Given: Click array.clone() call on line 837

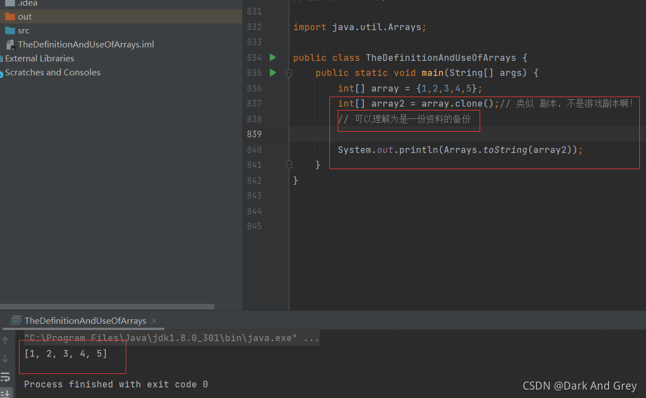Looking at the screenshot, I should pos(457,103).
